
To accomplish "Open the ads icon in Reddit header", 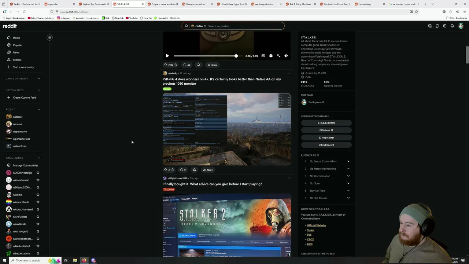I will pyautogui.click(x=430, y=26).
